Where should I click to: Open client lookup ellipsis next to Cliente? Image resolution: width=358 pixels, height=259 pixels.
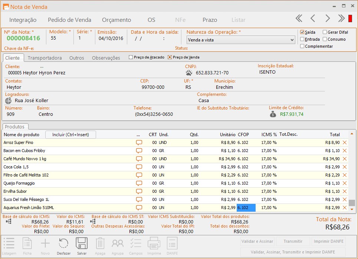[x=42, y=67]
